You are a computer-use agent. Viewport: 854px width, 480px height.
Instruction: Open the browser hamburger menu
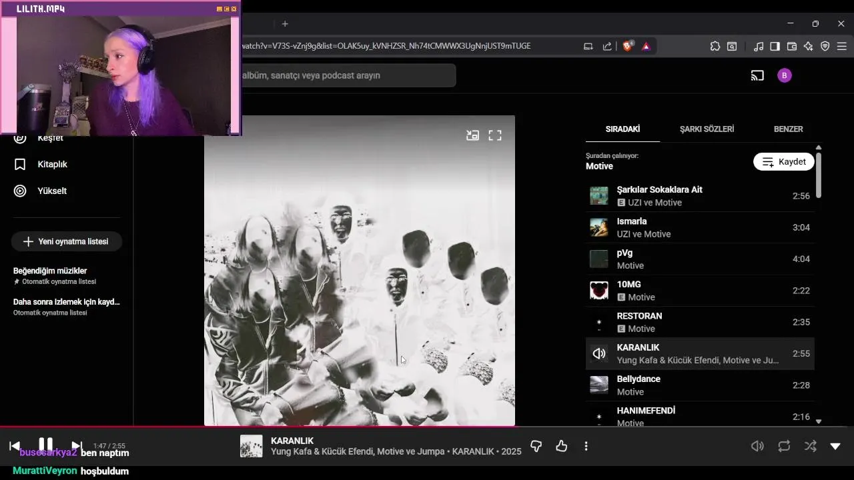[x=842, y=46]
